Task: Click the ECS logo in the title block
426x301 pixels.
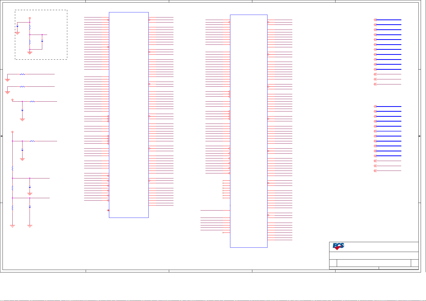Action: point(338,246)
